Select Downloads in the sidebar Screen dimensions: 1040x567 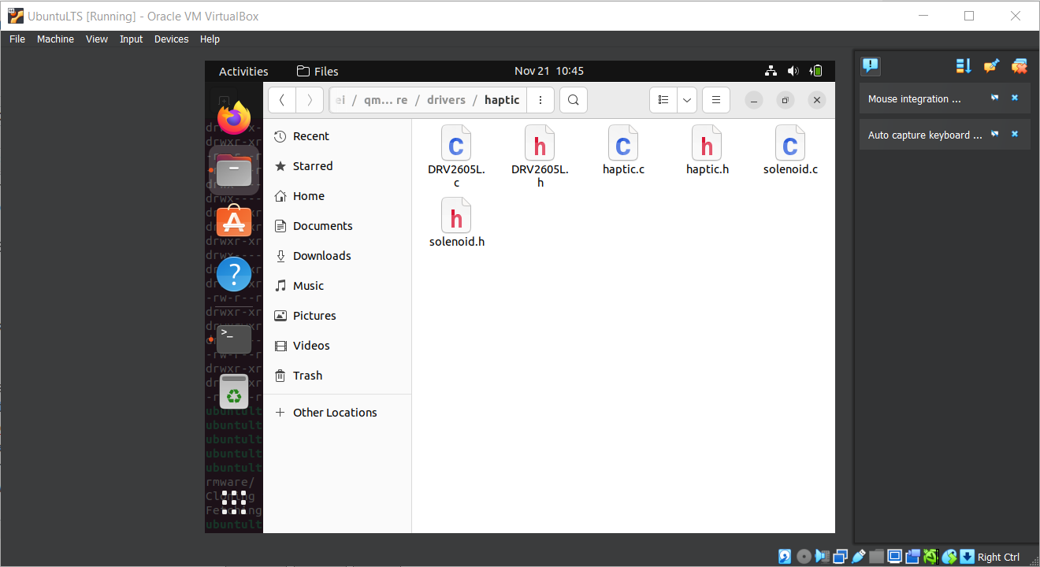point(321,256)
